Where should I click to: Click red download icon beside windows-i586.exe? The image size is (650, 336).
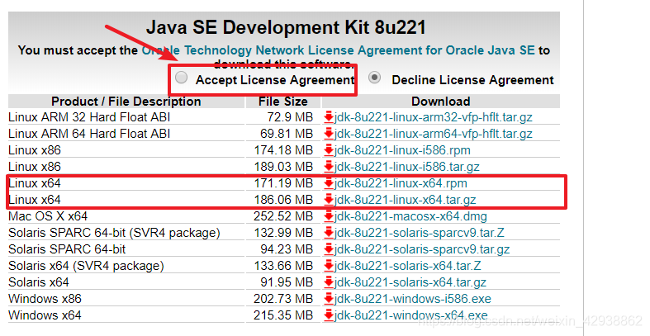pos(329,299)
